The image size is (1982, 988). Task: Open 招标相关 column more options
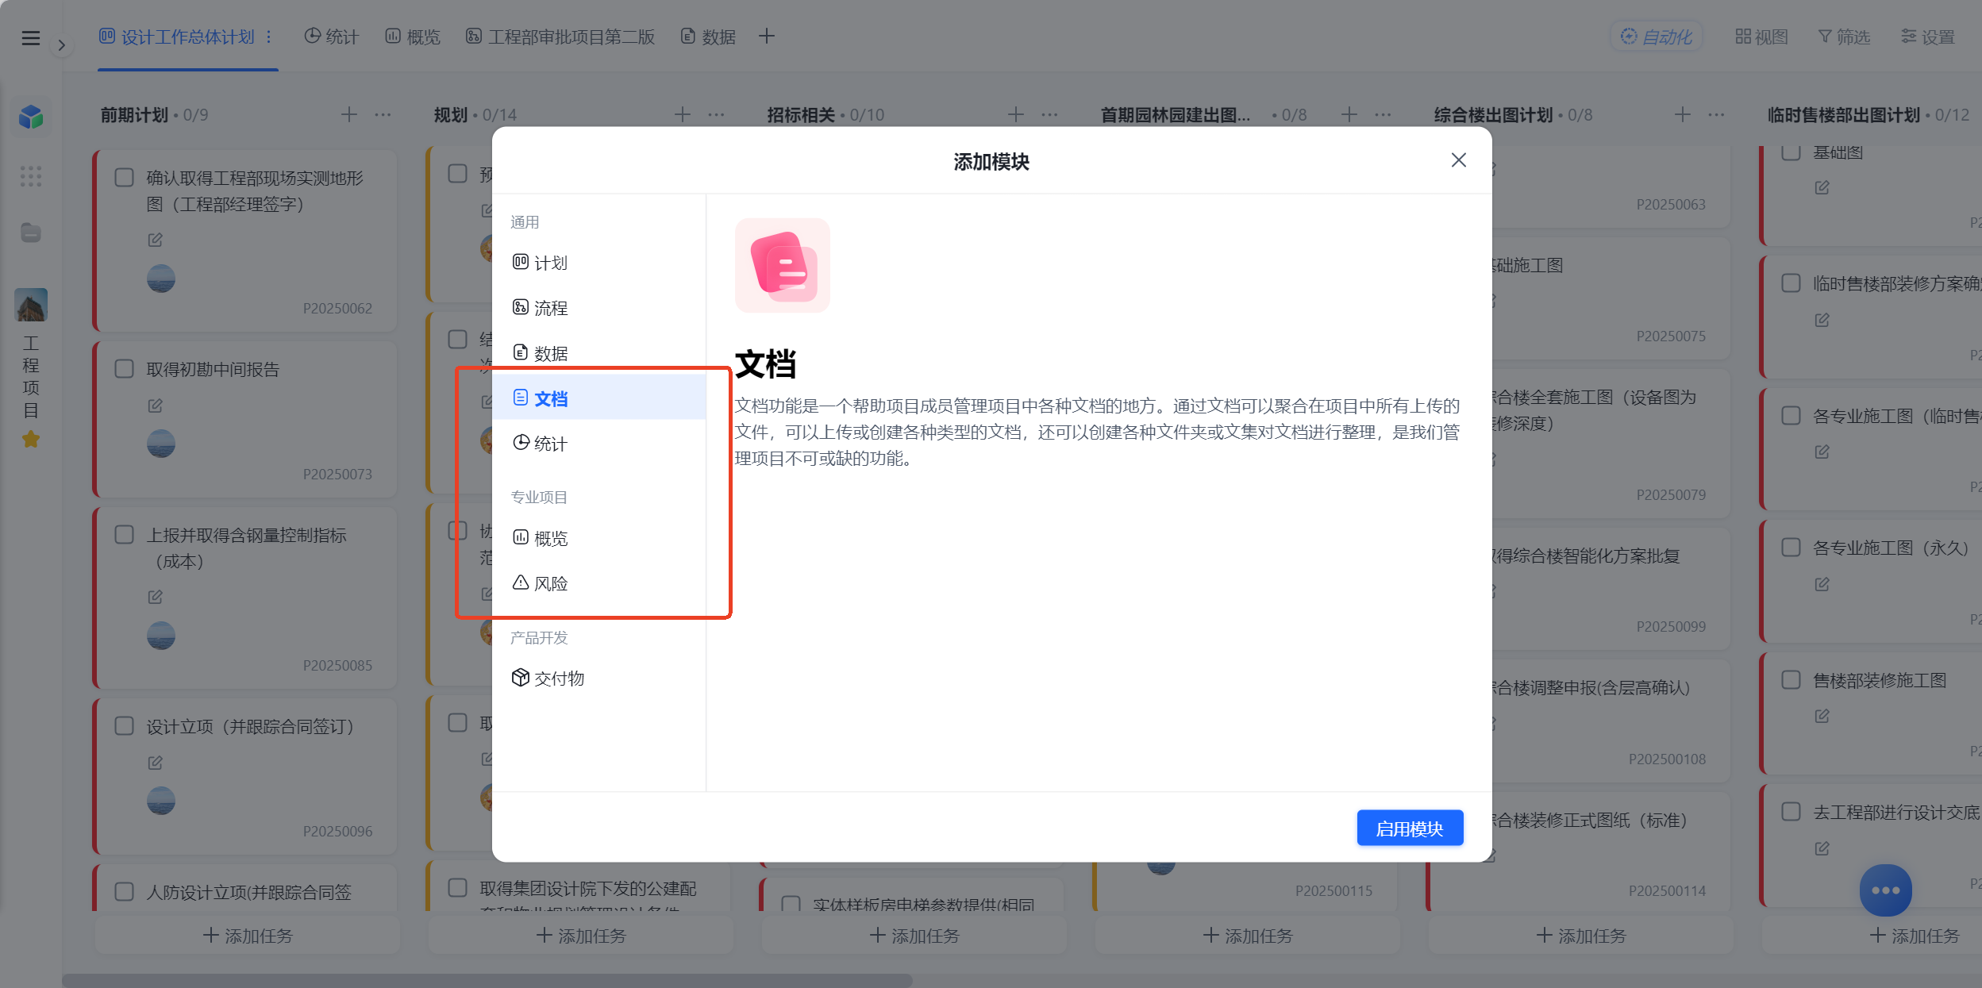(x=1049, y=115)
